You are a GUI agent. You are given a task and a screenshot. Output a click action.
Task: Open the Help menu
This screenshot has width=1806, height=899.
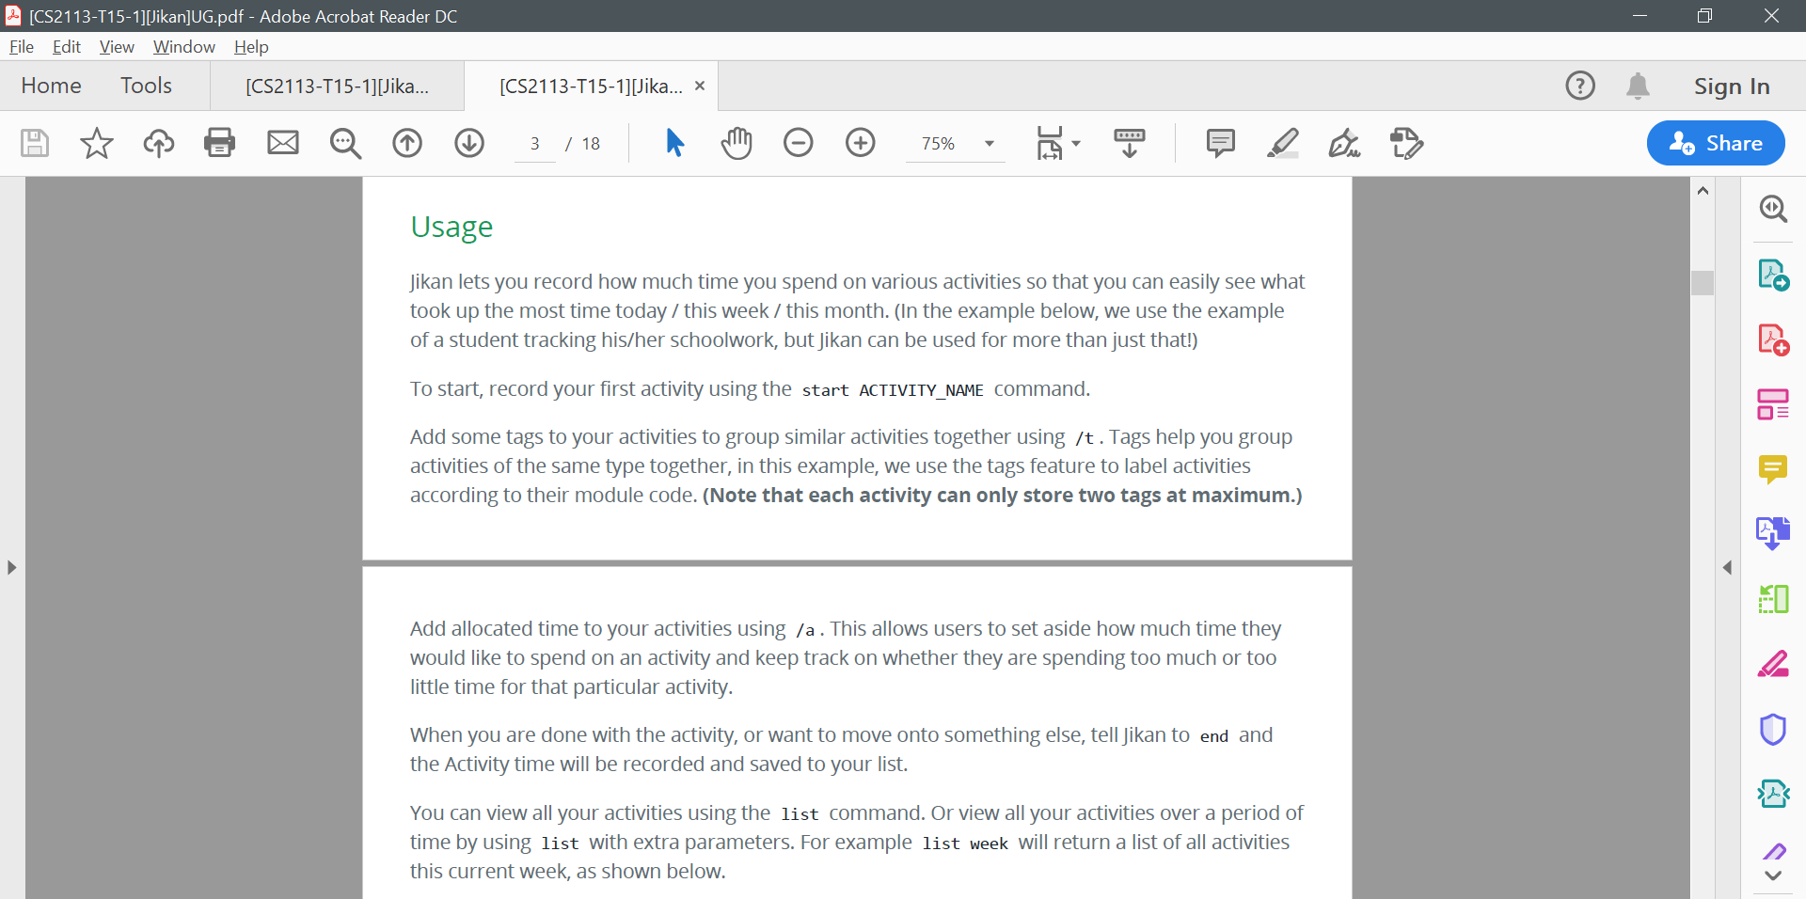[x=251, y=47]
